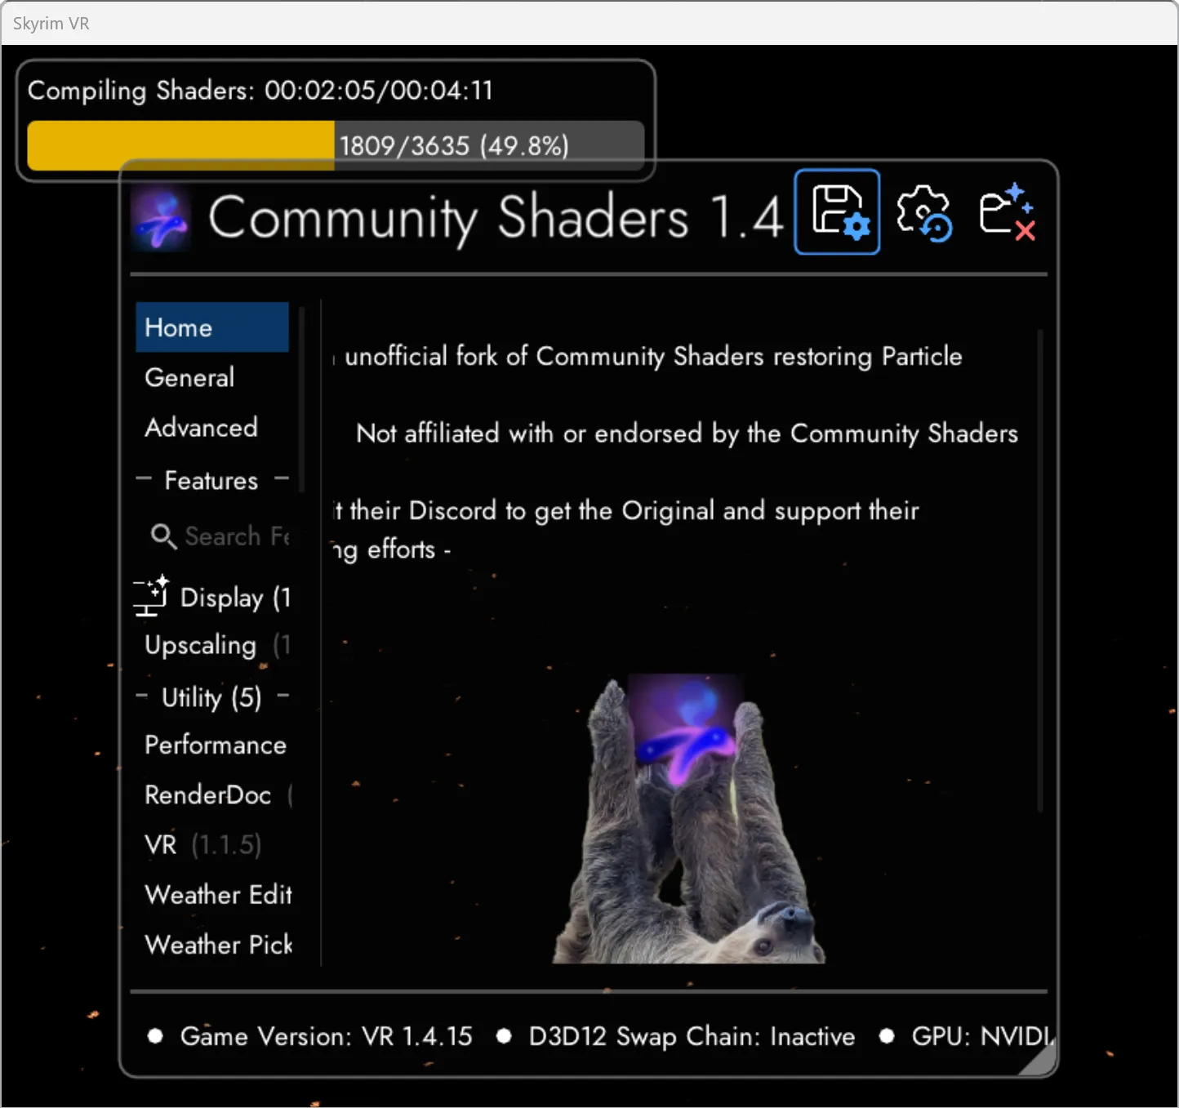1179x1108 pixels.
Task: Click the magnifier icon in feature search
Action: tap(163, 536)
